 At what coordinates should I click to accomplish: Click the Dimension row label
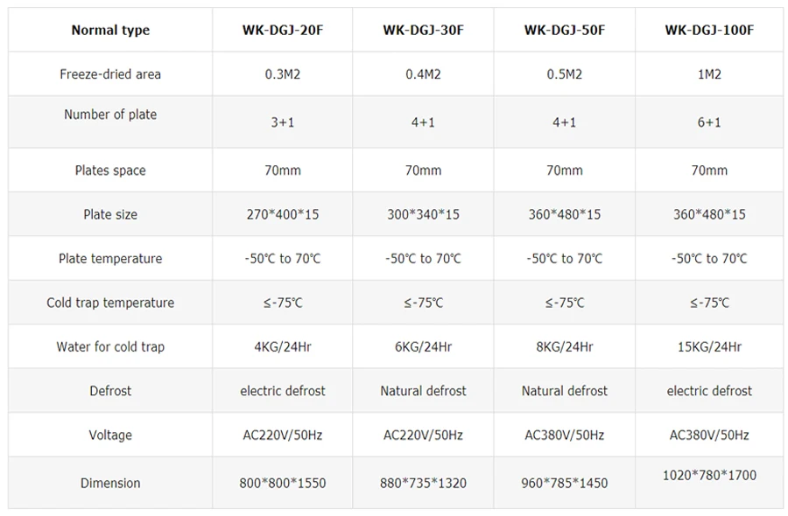[x=110, y=483]
